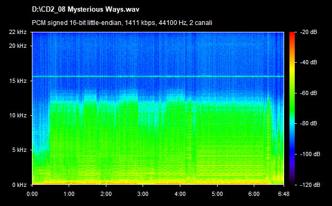
Task: Click the 4:00 time axis label
Action: (180, 194)
